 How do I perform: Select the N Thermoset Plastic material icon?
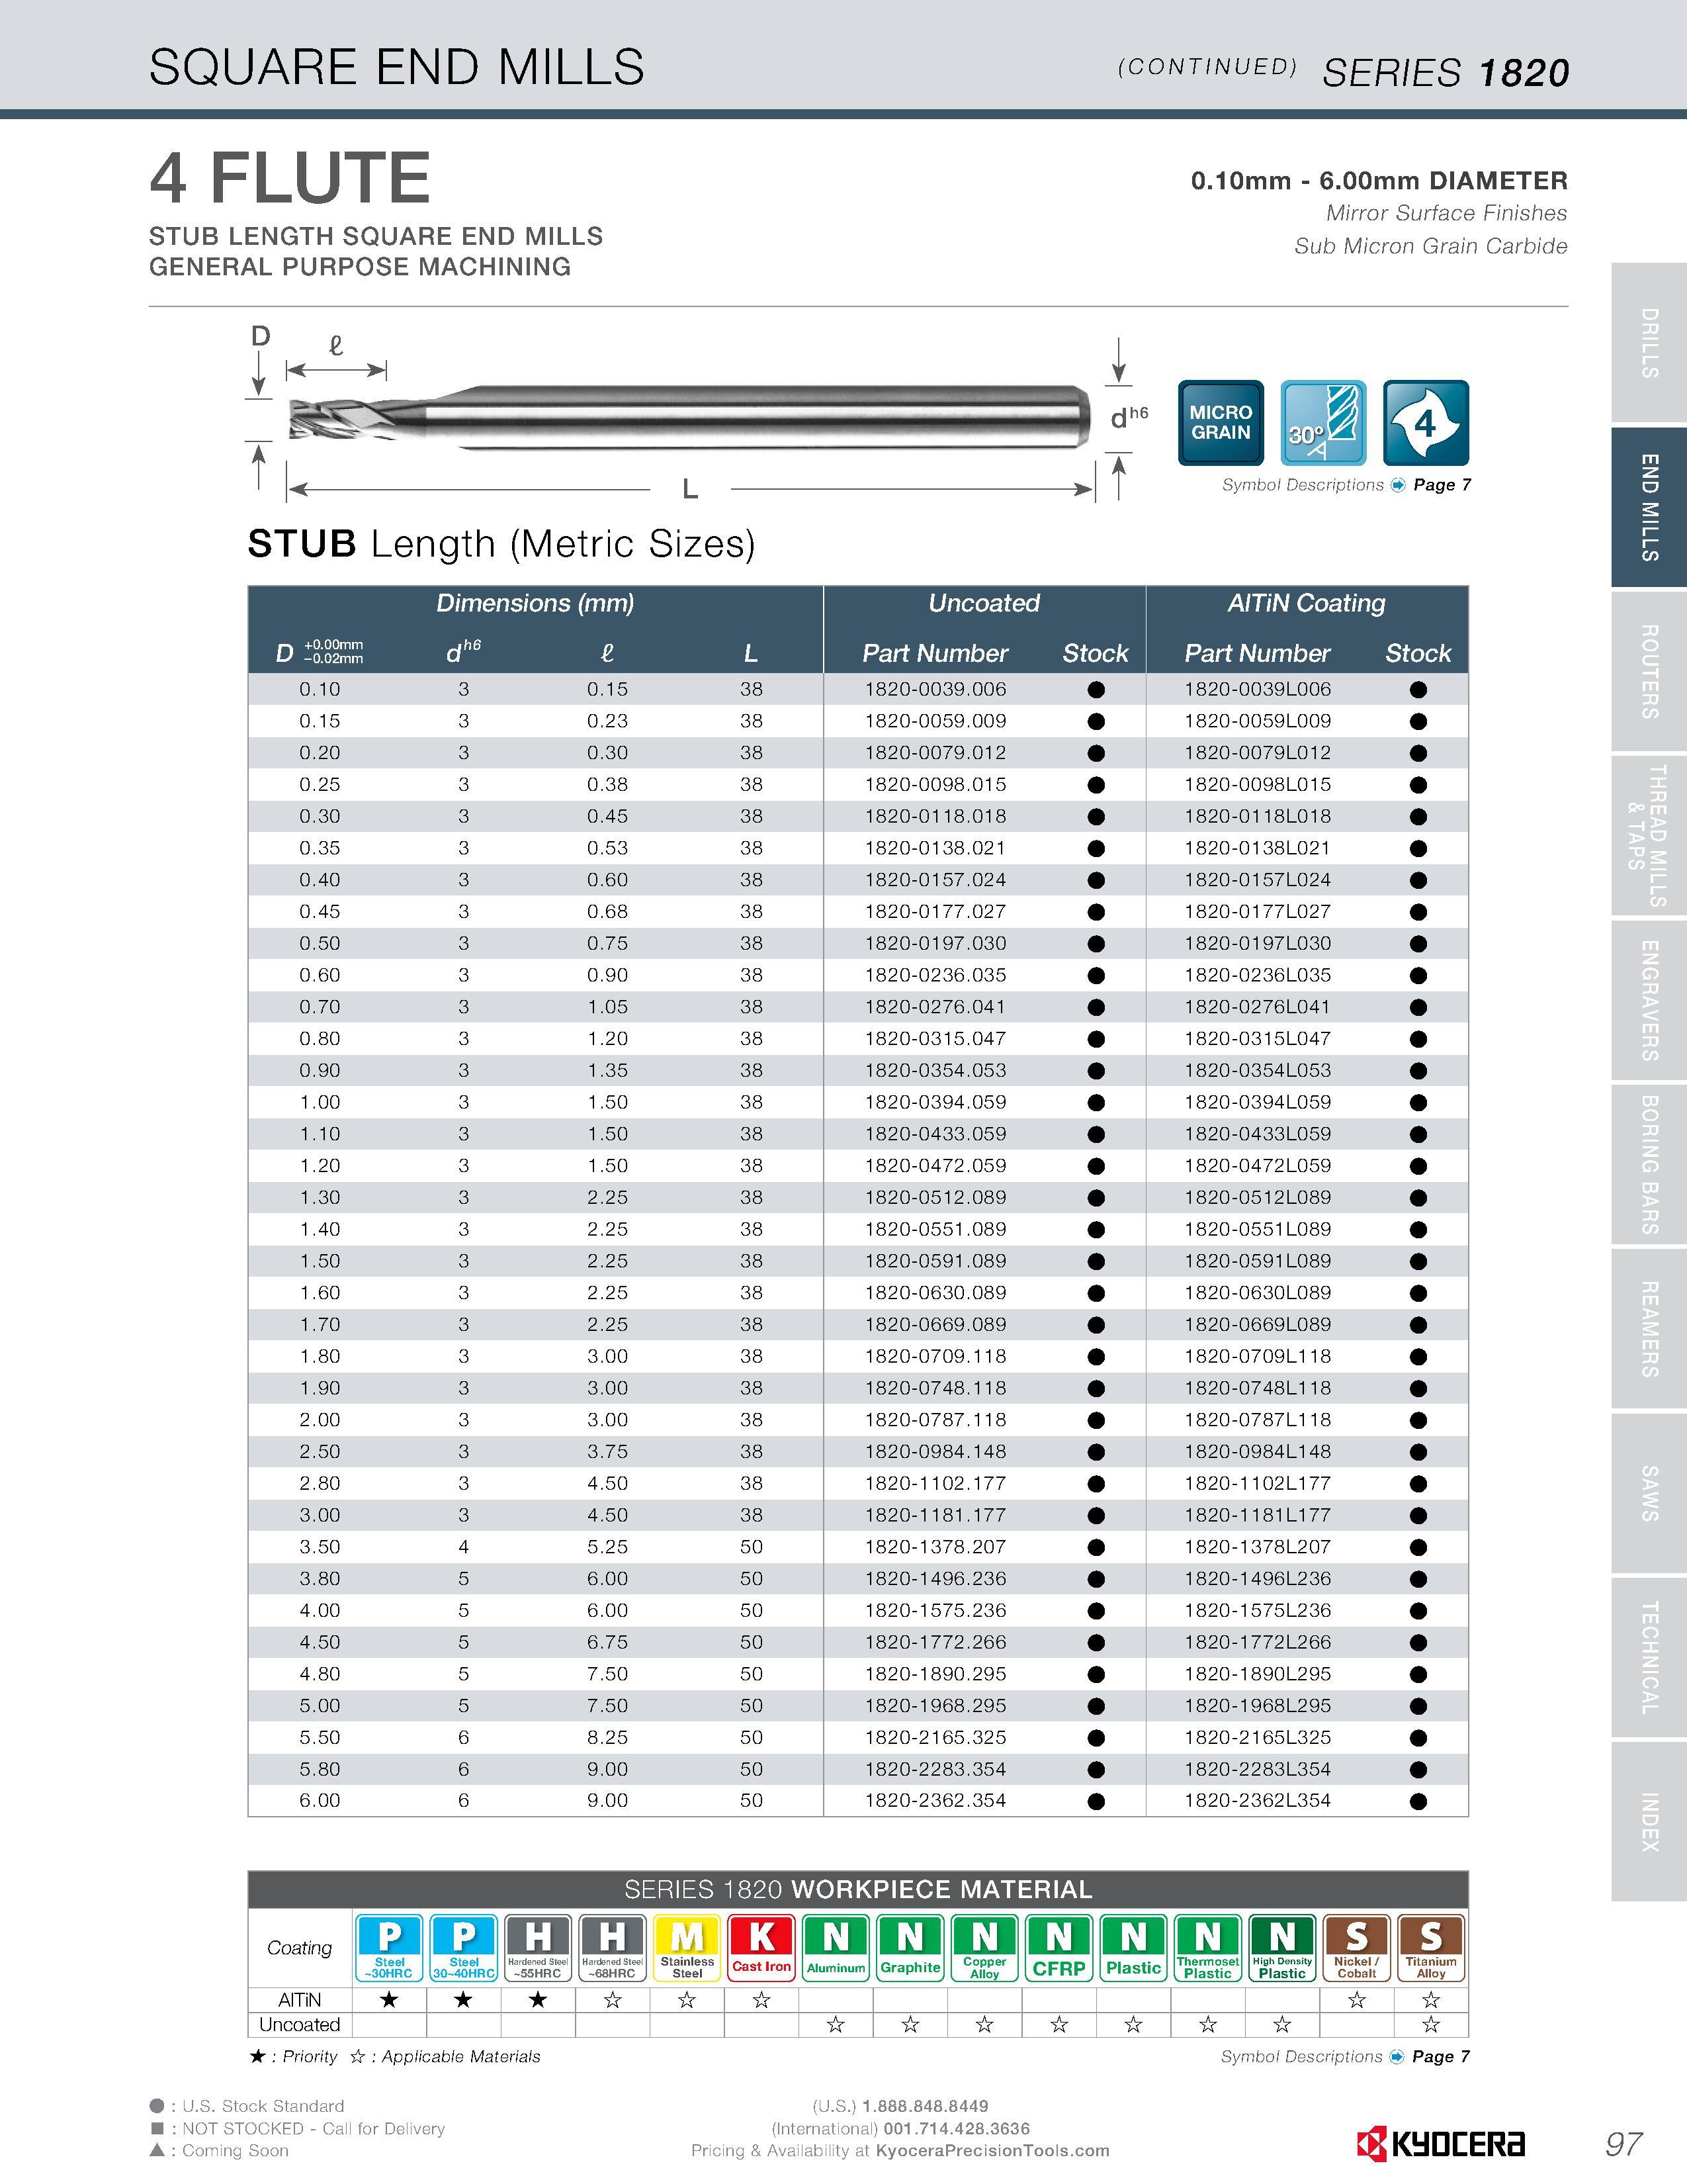[x=1208, y=1947]
